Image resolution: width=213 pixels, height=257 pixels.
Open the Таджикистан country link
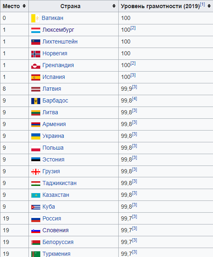pyautogui.click(x=59, y=183)
